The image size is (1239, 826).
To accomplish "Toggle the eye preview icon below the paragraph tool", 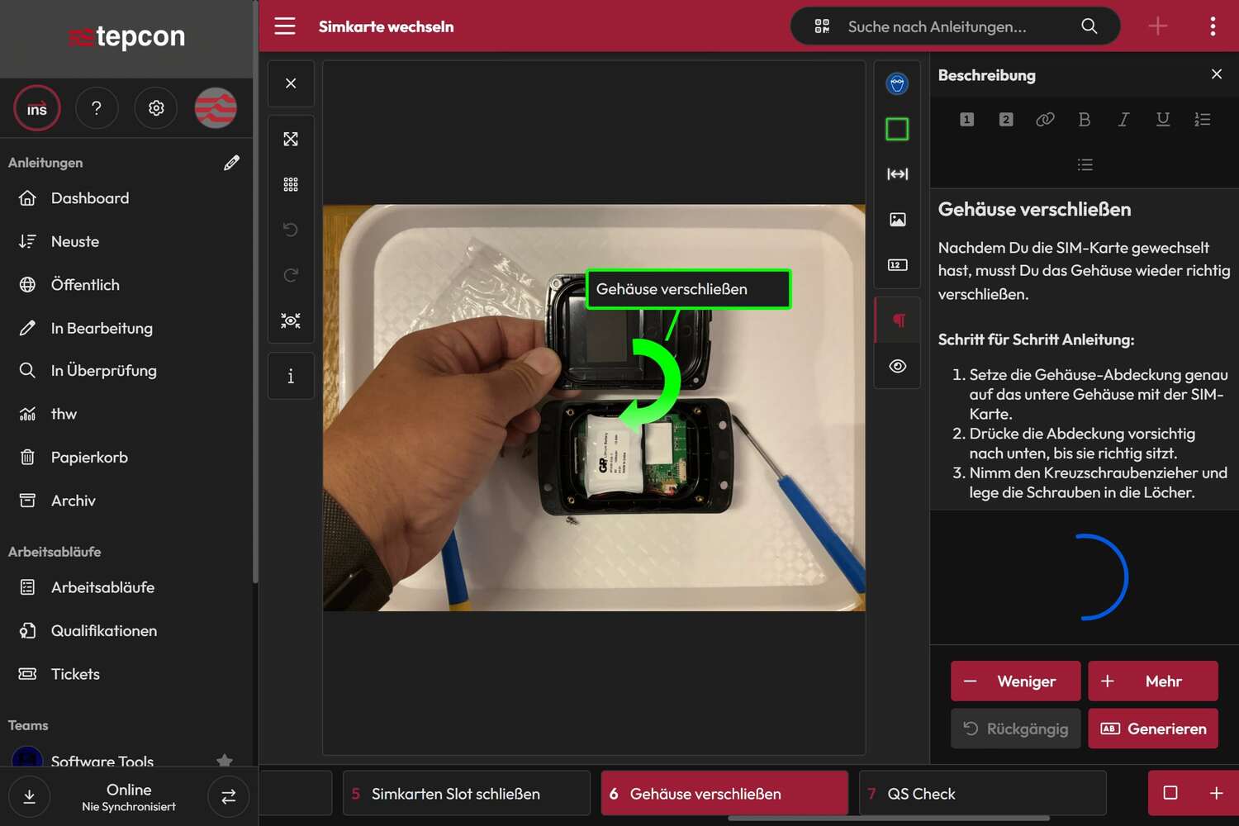I will point(897,366).
